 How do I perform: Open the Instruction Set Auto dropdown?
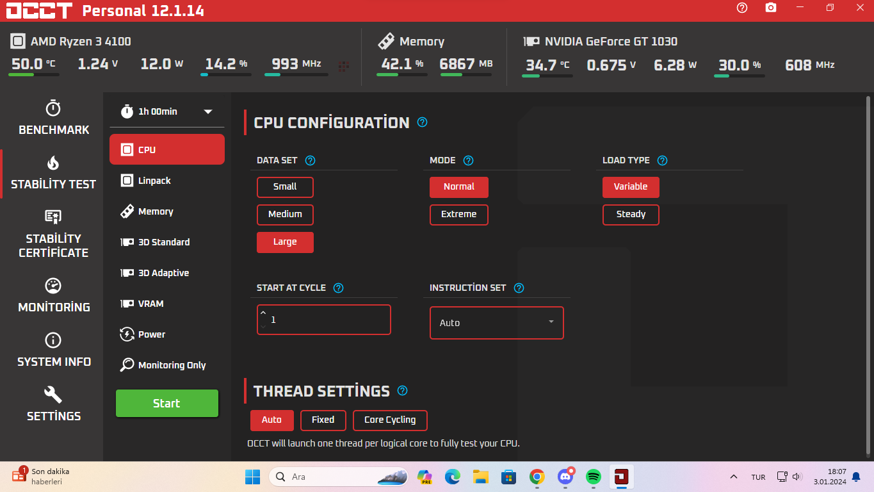(x=497, y=323)
